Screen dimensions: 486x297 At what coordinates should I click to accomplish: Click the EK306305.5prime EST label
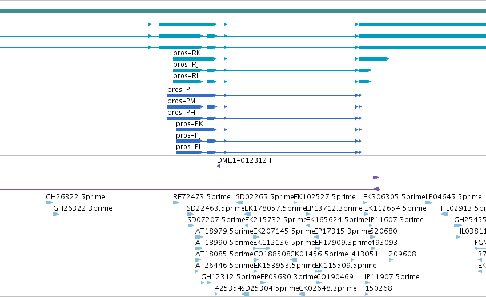pos(394,197)
